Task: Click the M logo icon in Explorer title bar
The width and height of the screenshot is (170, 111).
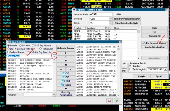Action: point(74,10)
